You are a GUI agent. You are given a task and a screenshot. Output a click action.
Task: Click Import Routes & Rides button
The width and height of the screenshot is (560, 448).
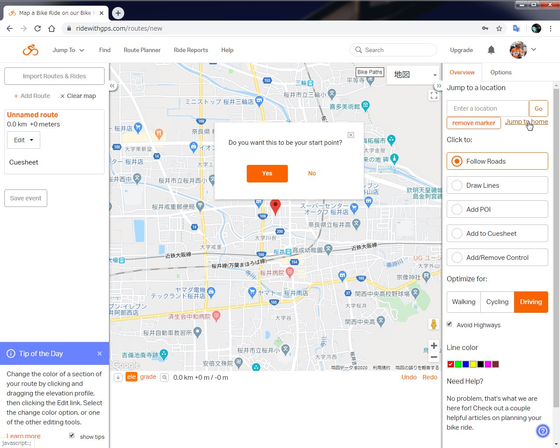tap(54, 76)
